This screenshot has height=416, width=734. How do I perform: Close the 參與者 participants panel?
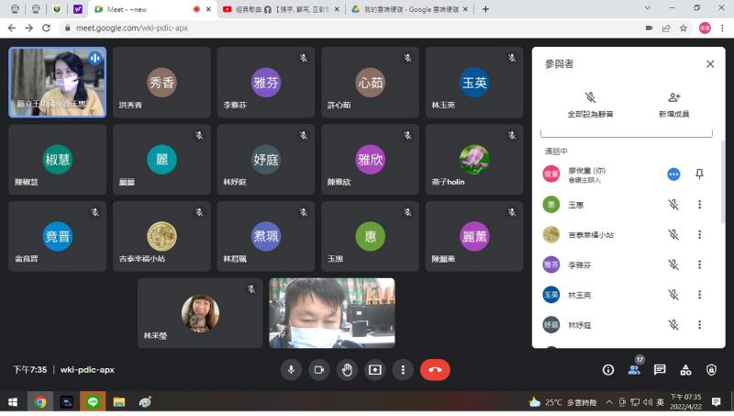point(710,64)
